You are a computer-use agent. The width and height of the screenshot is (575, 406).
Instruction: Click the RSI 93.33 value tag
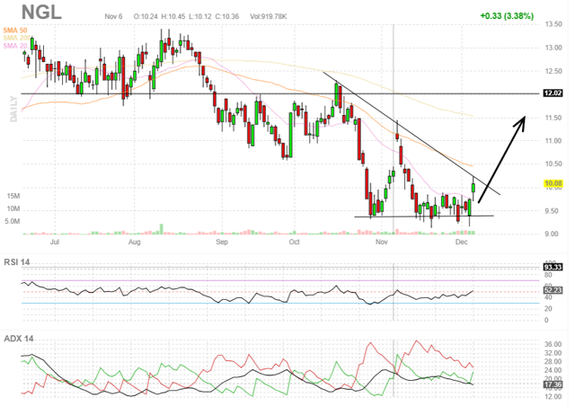553,267
